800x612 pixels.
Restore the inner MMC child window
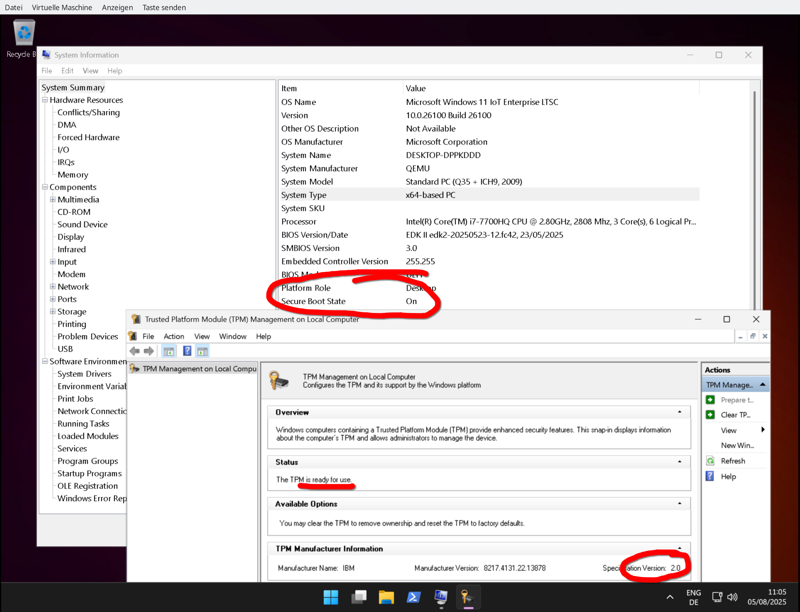[753, 336]
